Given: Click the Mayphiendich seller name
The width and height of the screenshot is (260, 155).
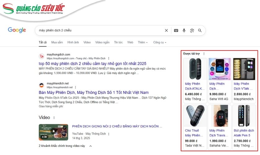Looking at the screenshot, I should coord(244,99).
